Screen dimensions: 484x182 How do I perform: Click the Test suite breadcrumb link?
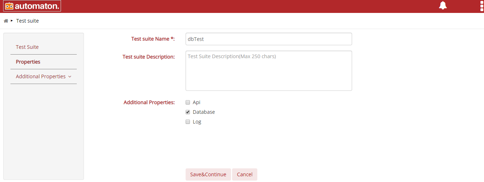click(x=27, y=21)
